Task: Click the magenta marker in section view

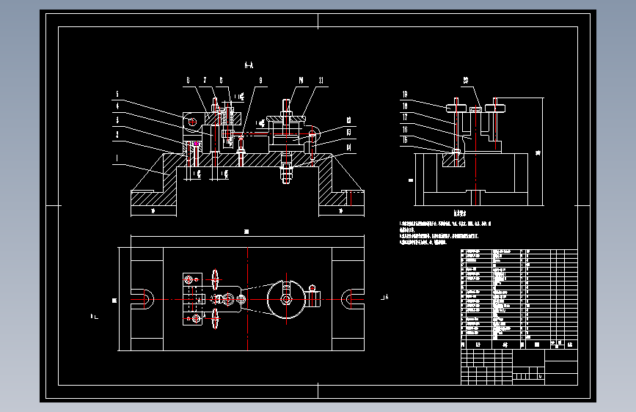Action: tap(197, 144)
